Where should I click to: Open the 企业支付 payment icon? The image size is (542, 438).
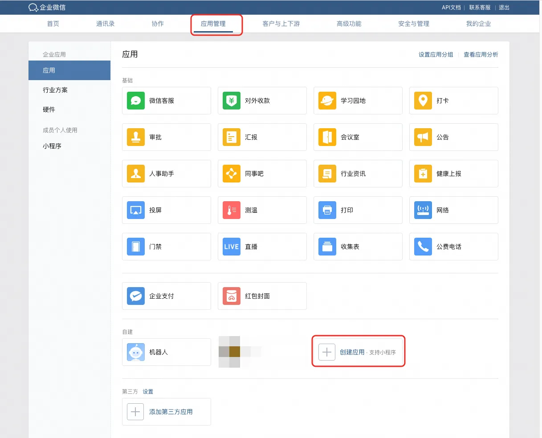point(136,296)
